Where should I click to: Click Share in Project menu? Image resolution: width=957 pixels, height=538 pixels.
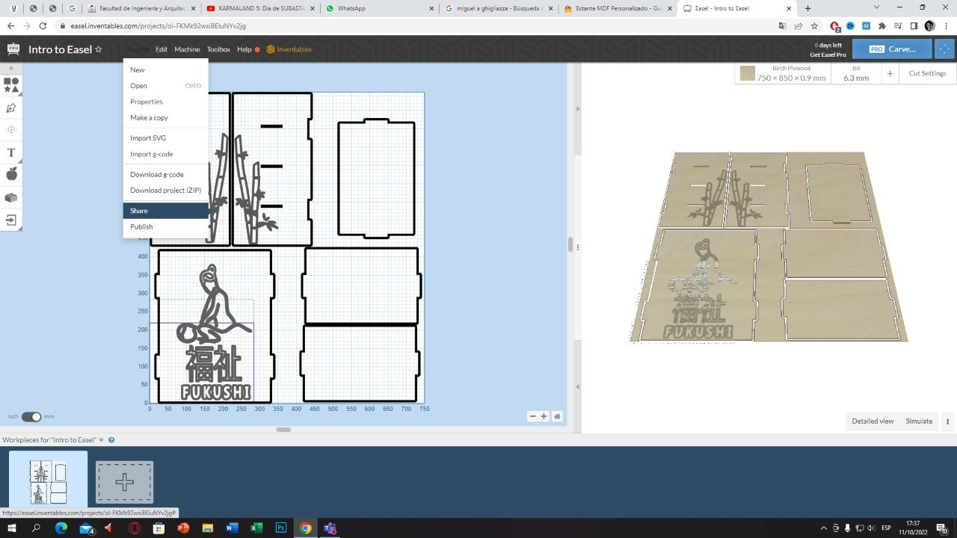point(166,211)
